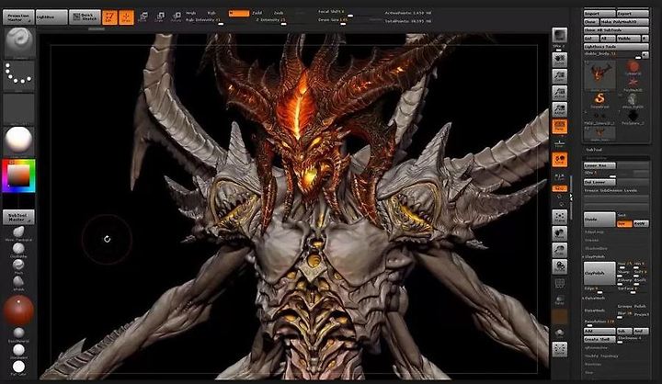Select the ClayBuildup brush
Image resolution: width=662 pixels, height=384 pixels.
click(18, 249)
